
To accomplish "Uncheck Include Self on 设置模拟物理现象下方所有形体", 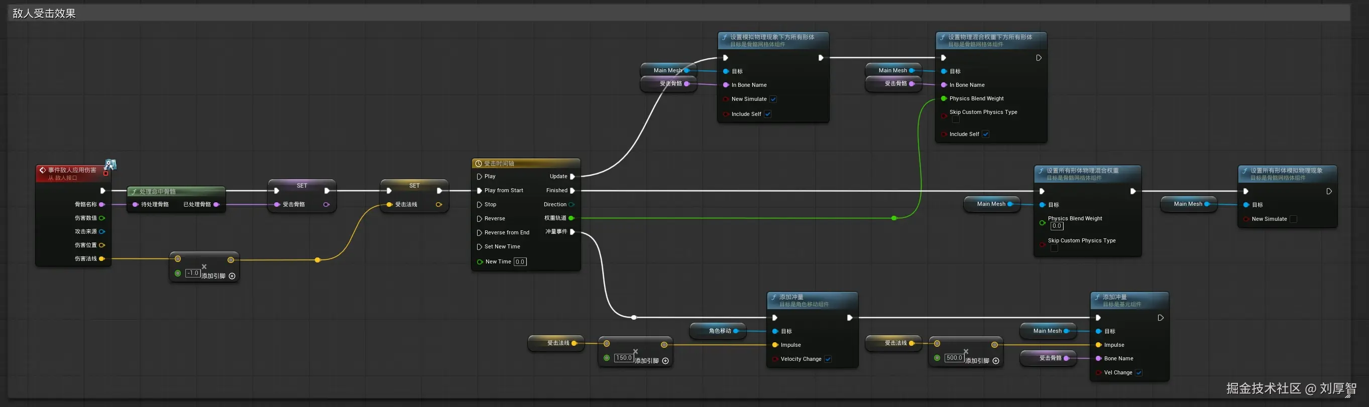I will point(767,114).
